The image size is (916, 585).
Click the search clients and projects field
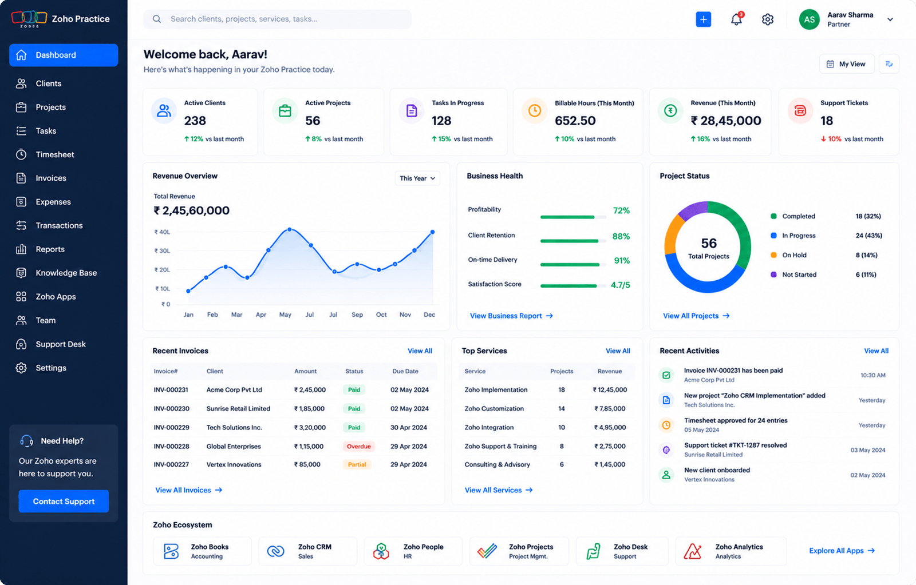click(277, 19)
